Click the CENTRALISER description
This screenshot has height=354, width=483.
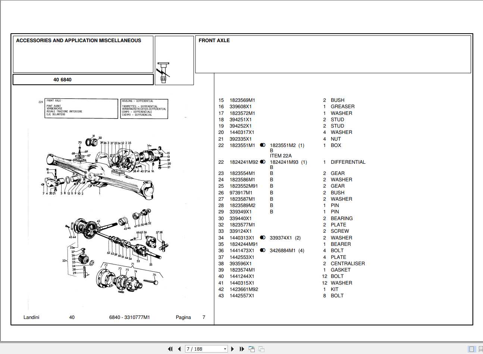pos(348,263)
